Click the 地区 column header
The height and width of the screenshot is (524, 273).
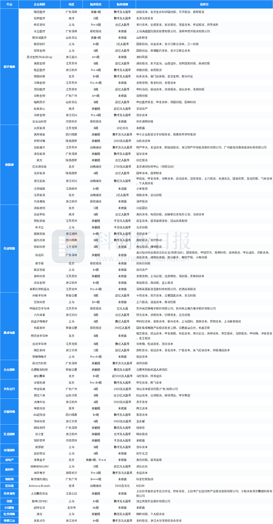tap(71, 5)
